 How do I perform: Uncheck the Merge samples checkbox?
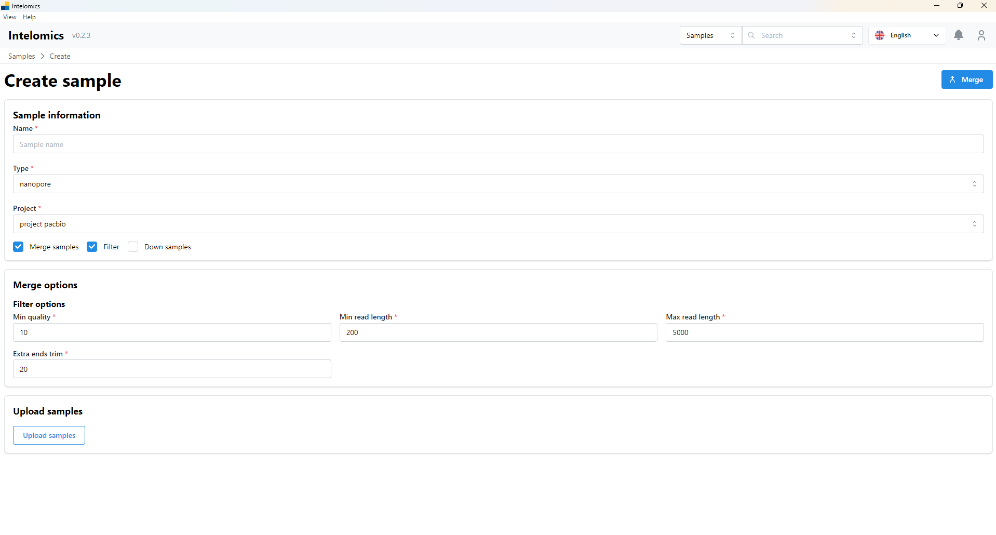click(19, 247)
